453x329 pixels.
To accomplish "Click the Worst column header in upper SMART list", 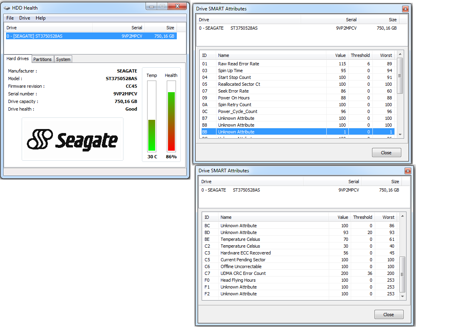I will 384,55.
